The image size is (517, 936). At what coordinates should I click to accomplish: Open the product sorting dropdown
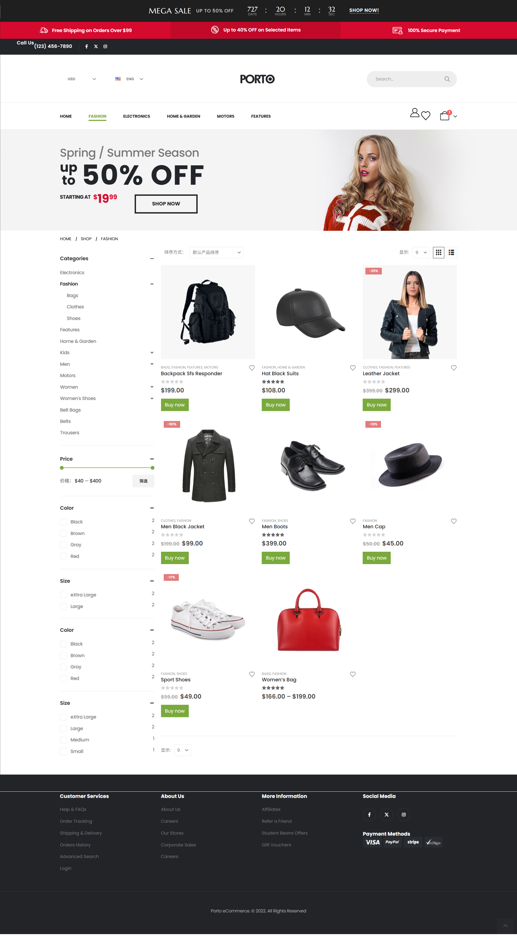(x=216, y=253)
